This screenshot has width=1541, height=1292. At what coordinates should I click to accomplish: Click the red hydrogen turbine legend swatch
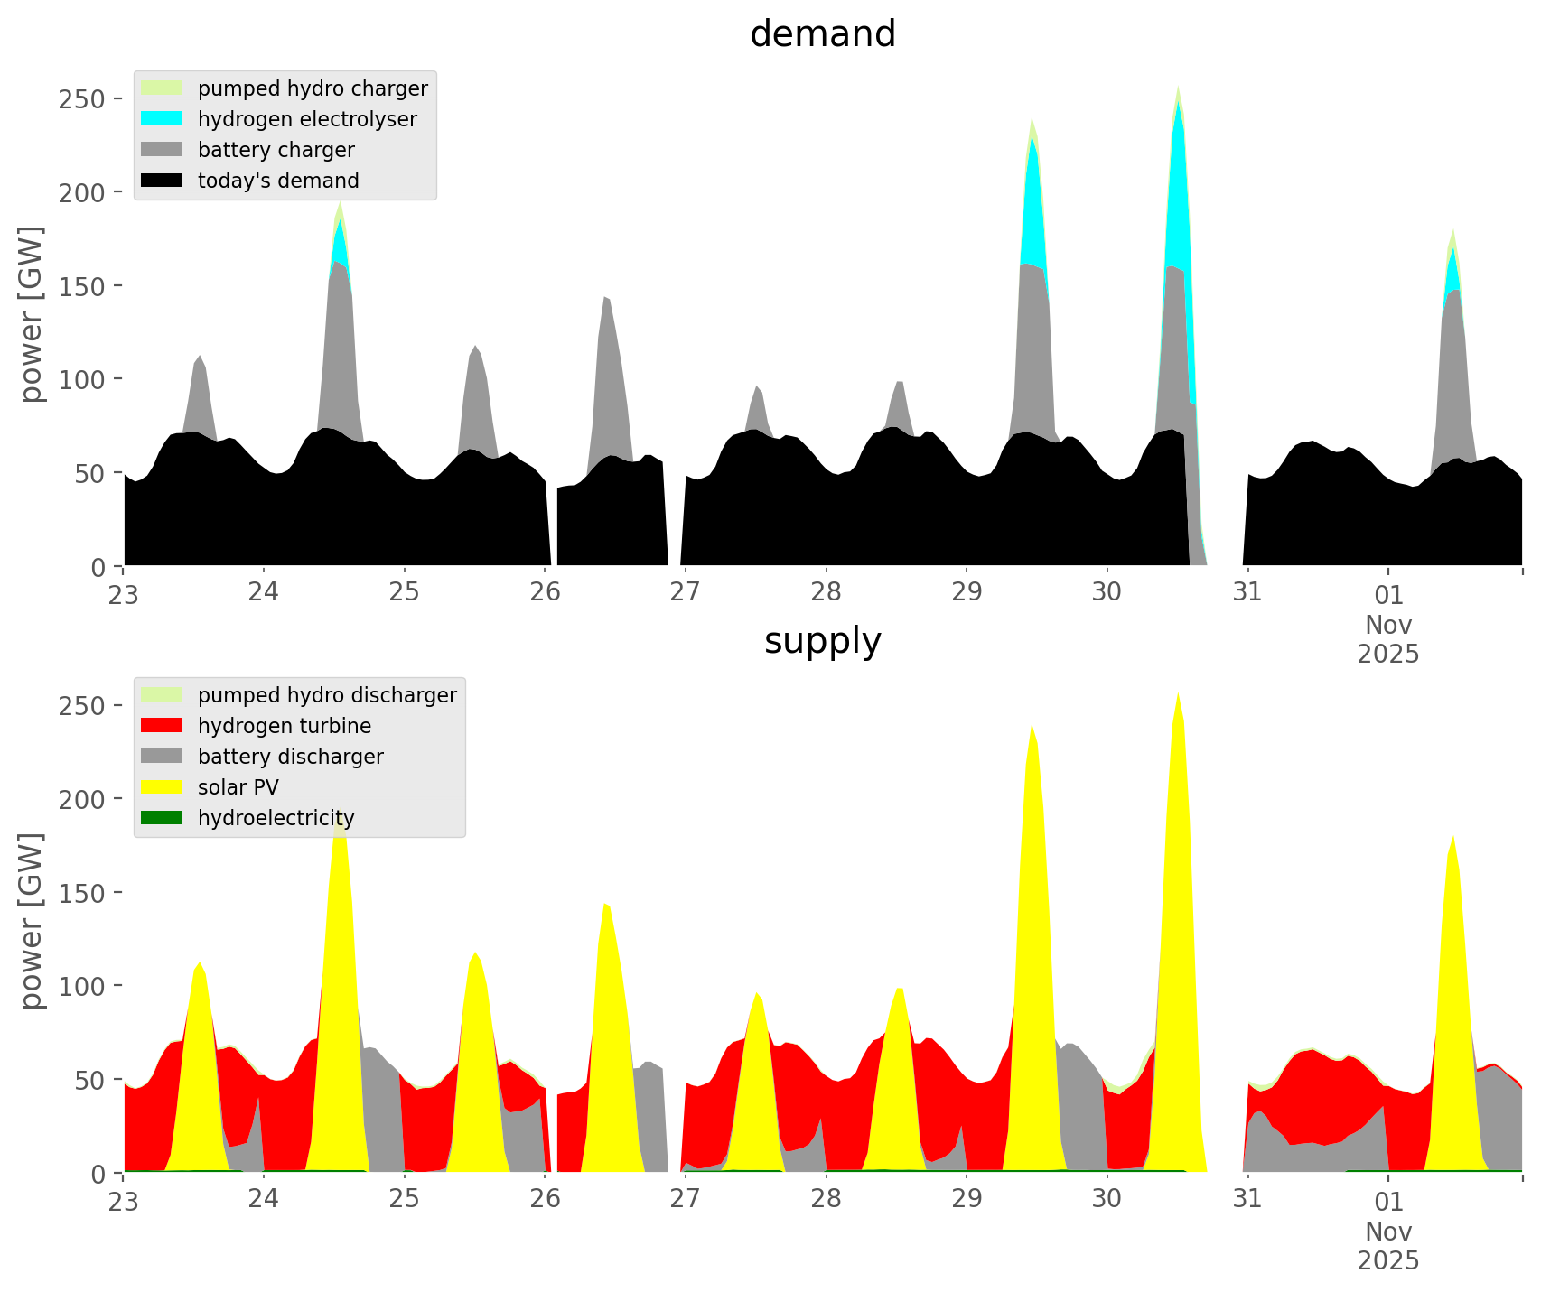click(162, 726)
